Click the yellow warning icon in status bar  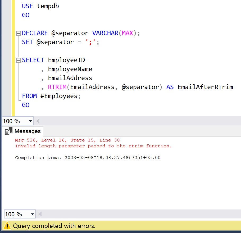click(7, 226)
